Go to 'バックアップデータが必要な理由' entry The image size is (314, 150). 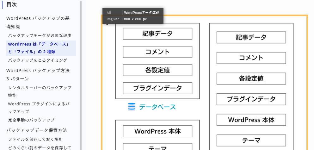(x=40, y=36)
